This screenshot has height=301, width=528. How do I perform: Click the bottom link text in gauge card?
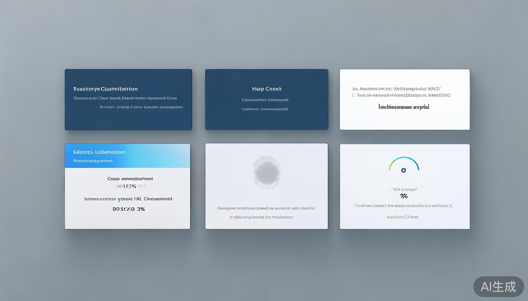(402, 217)
